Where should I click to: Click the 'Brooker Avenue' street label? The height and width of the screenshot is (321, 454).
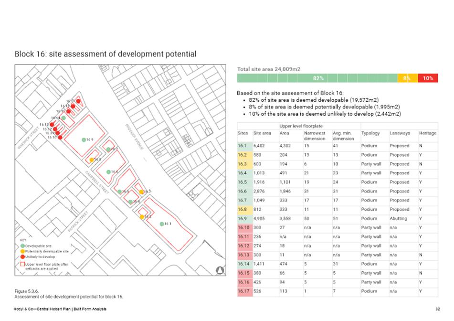point(134,137)
